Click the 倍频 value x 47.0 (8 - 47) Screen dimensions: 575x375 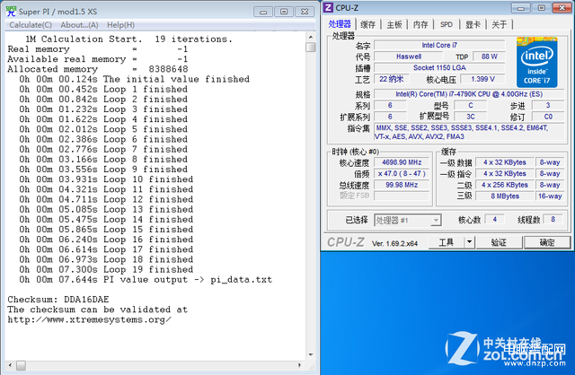(402, 173)
